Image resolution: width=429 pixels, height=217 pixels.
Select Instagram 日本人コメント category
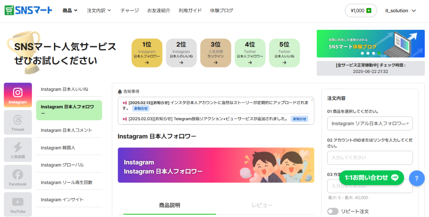[x=69, y=130]
